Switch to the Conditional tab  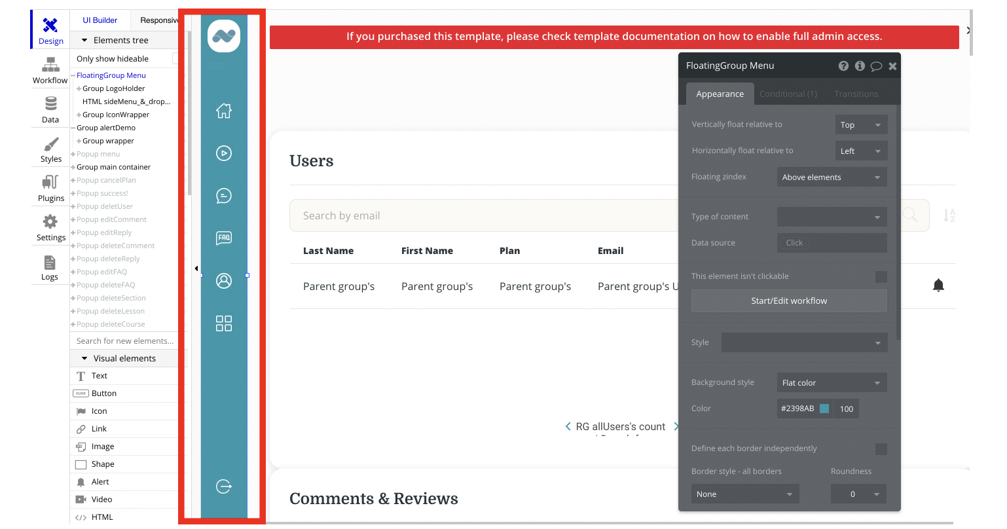788,94
